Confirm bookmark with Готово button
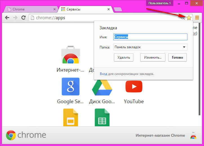Screen dimensions: 204x146 (x=178, y=57)
